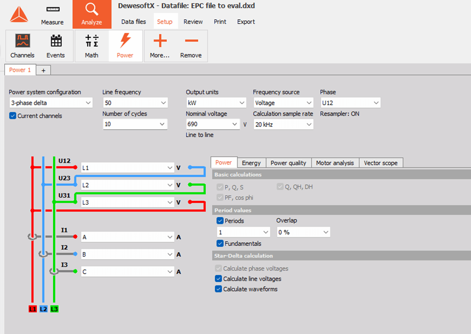Disable Calculate line voltages option
471x334 pixels.
coord(218,278)
